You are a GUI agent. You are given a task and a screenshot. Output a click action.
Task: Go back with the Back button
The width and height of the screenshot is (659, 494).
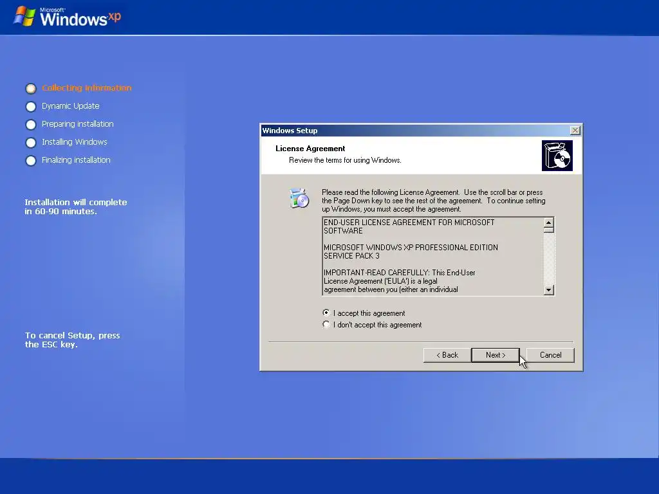(447, 355)
